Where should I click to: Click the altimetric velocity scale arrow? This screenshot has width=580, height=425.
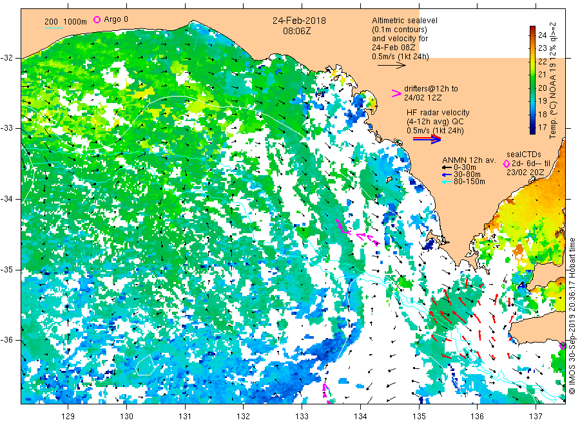pyautogui.click(x=392, y=66)
